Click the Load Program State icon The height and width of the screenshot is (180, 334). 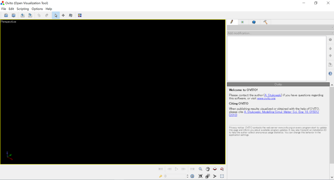23,15
